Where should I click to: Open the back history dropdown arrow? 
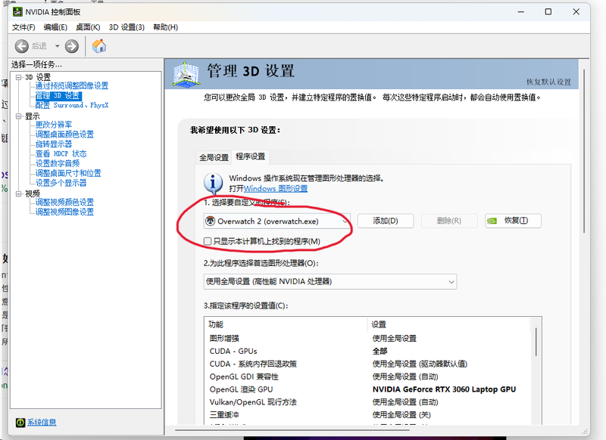click(57, 46)
